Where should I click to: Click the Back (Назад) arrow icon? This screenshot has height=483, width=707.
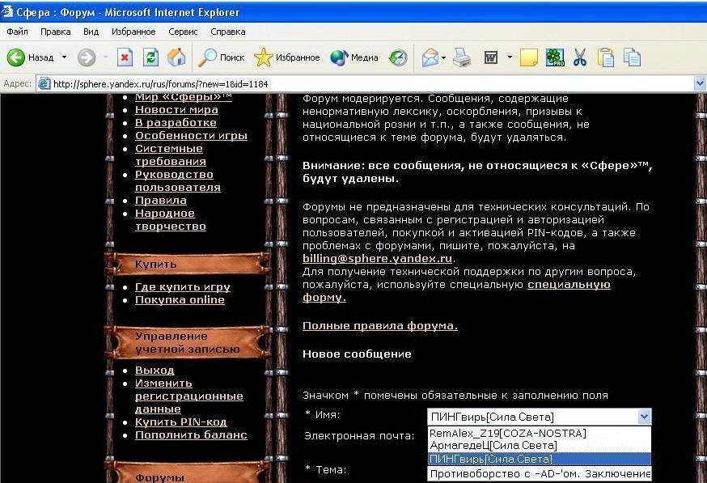[x=16, y=57]
